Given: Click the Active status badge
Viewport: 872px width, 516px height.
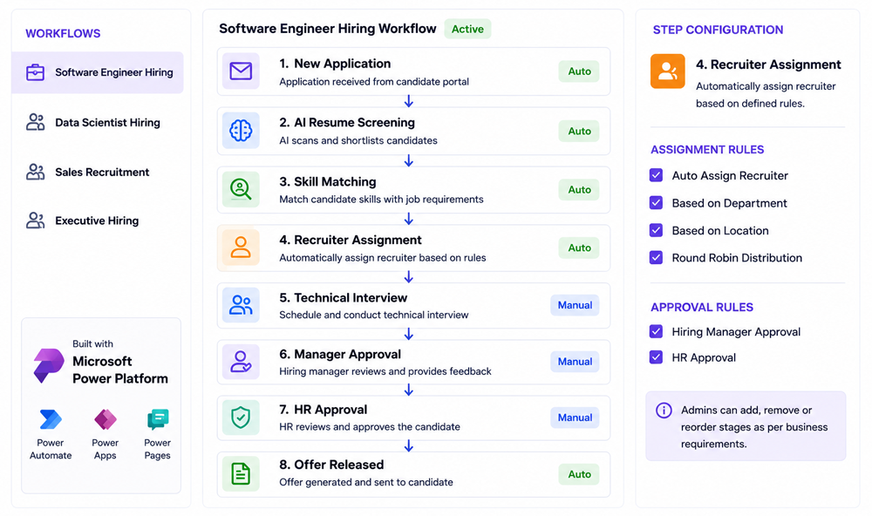Looking at the screenshot, I should 467,29.
